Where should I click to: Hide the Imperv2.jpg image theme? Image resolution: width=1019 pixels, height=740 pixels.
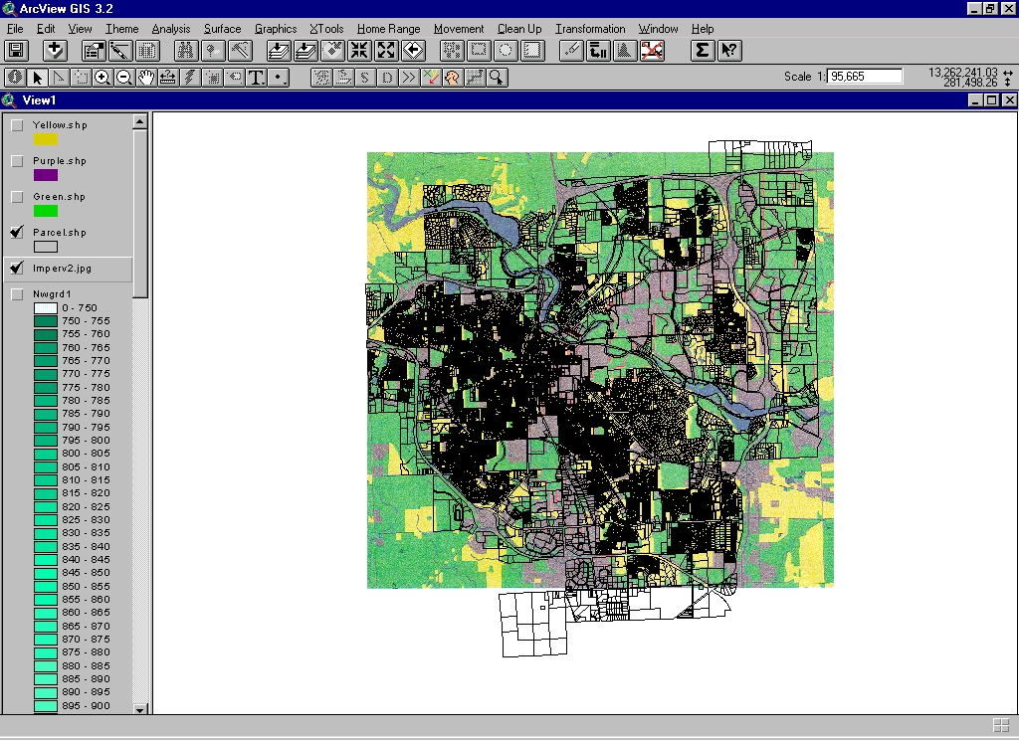pyautogui.click(x=17, y=269)
